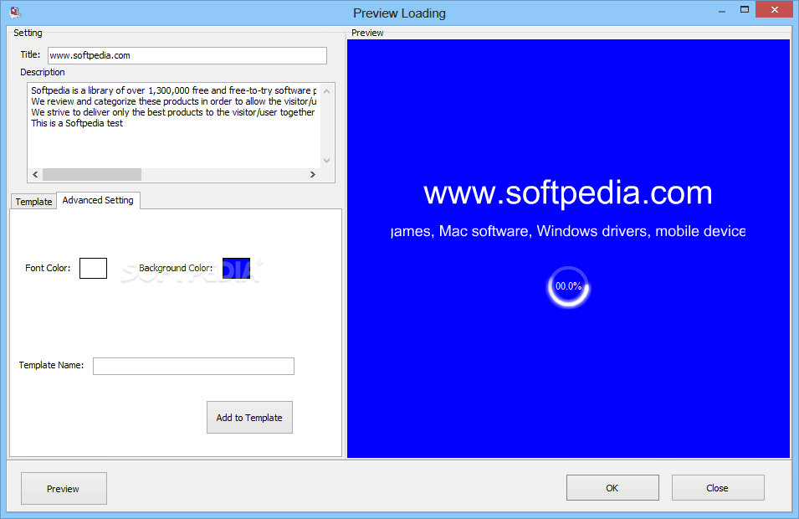
Task: Click description vertical scrollbar down arrow
Action: [x=327, y=161]
